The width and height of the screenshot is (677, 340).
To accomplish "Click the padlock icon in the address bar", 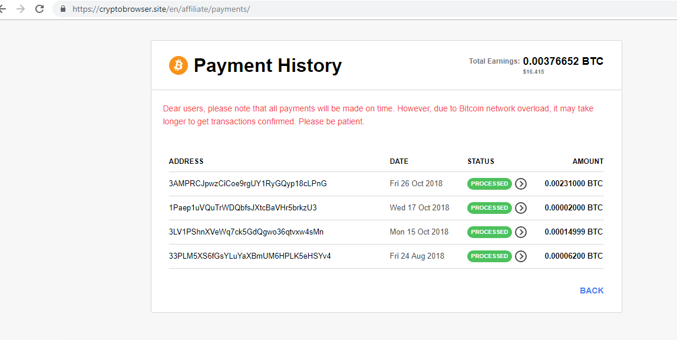I will 63,9.
